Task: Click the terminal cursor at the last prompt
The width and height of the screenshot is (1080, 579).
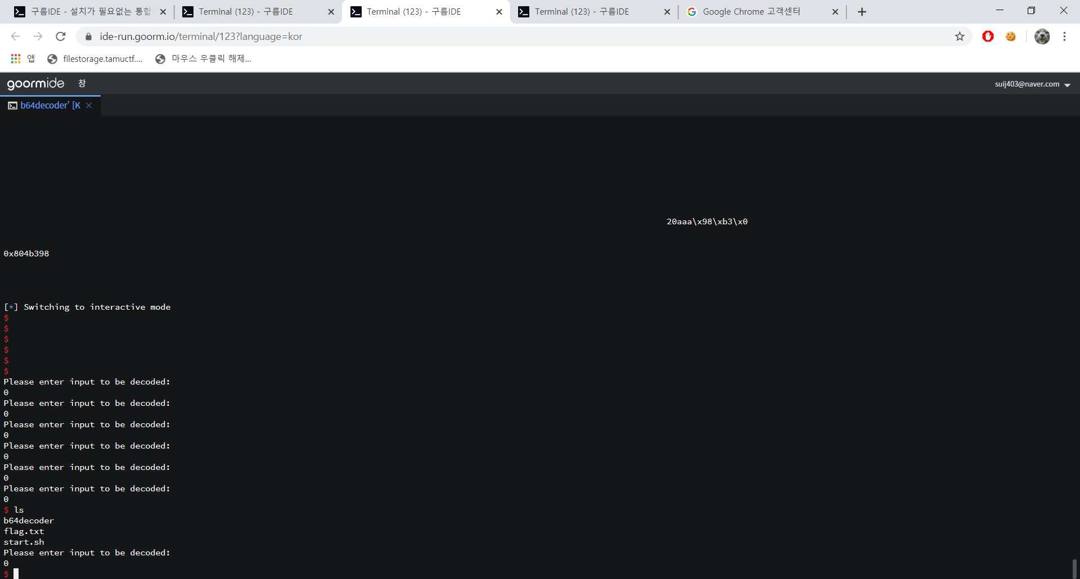Action: tap(16, 573)
